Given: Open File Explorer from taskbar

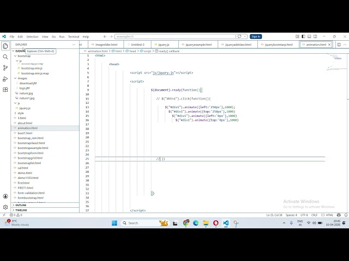Looking at the screenshot, I should (x=206, y=223).
